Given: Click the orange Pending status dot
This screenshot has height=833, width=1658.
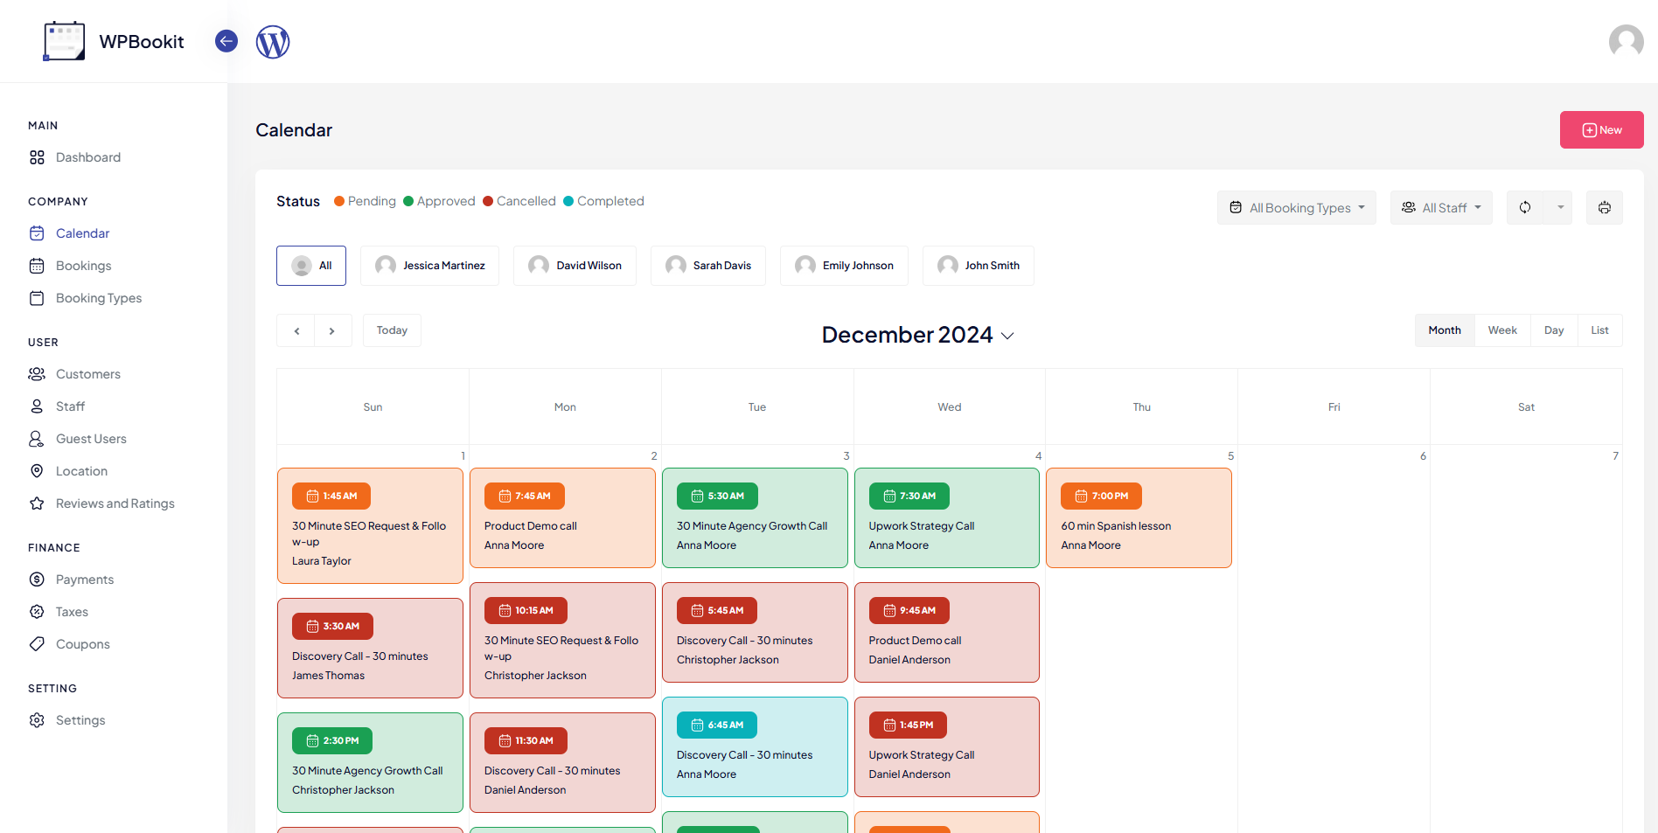Looking at the screenshot, I should point(339,201).
